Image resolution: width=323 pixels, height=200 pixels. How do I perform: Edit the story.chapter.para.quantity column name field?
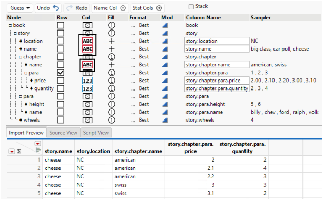[x=217, y=88]
